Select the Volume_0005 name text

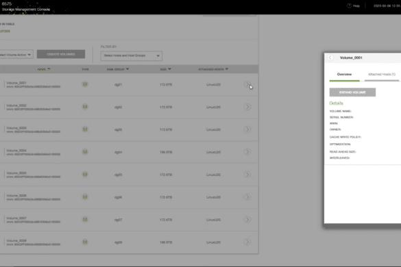point(16,173)
